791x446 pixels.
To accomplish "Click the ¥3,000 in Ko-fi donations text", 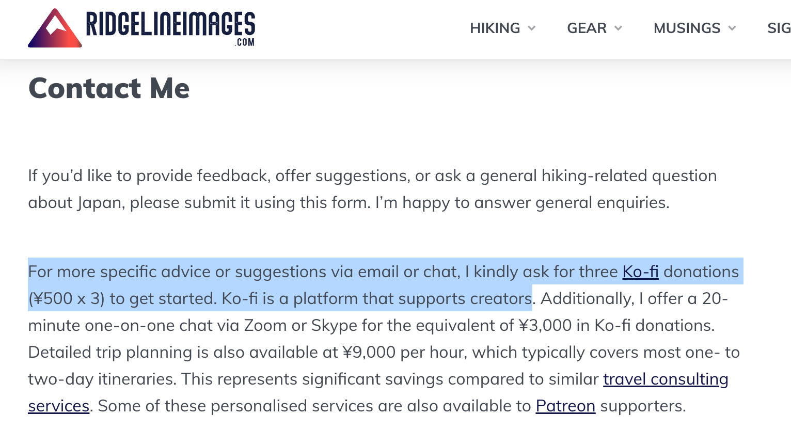I will tap(616, 326).
